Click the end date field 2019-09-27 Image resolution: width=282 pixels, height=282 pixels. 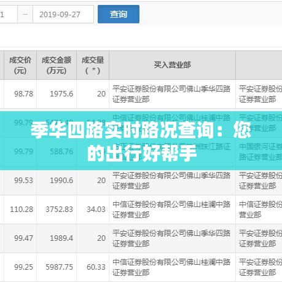click(x=63, y=14)
